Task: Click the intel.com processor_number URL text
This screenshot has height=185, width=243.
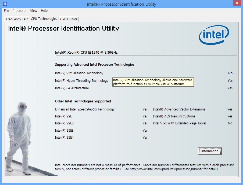Action: (x=166, y=169)
